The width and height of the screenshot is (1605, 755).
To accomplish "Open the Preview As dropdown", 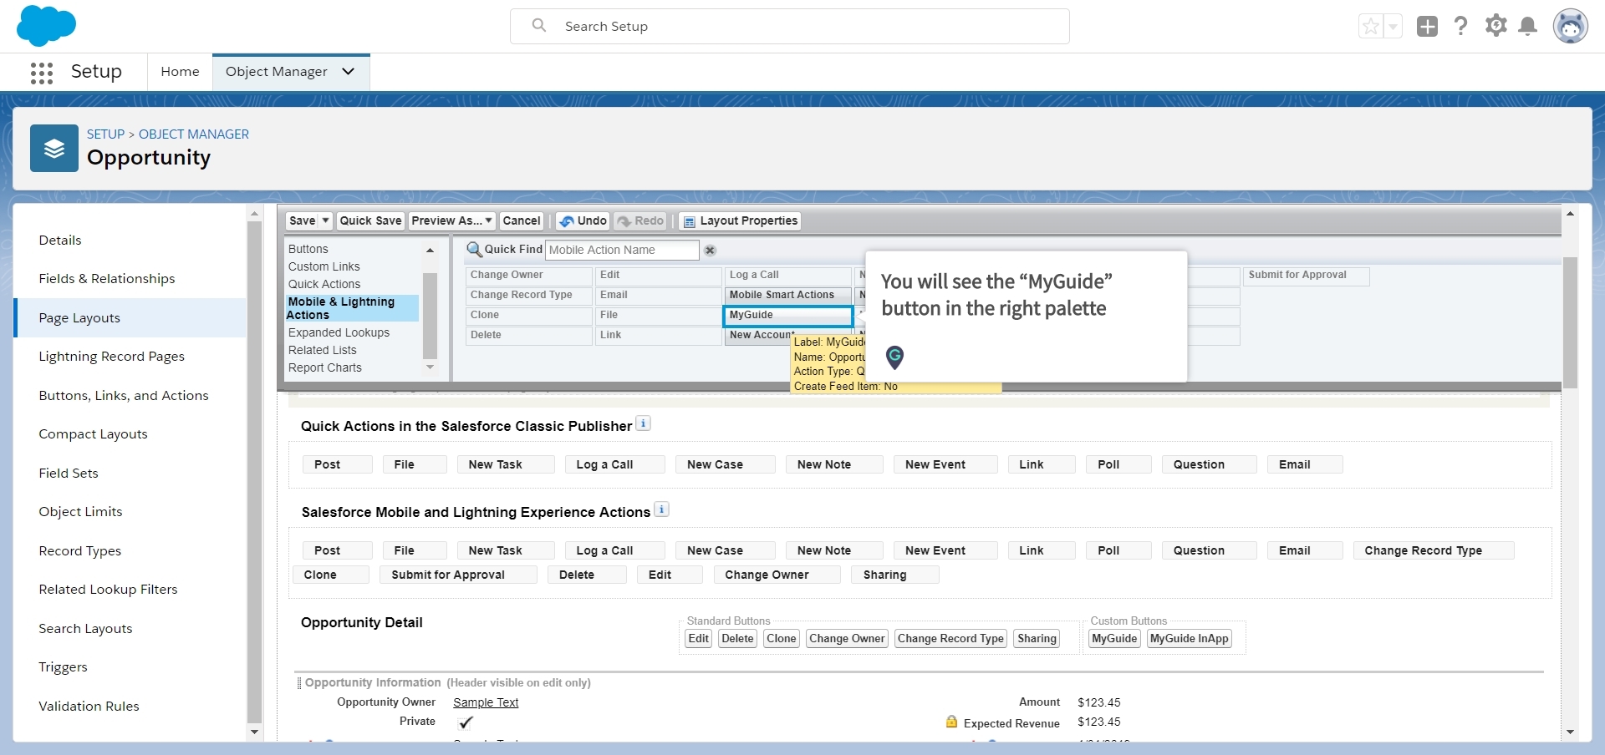I will (x=451, y=220).
